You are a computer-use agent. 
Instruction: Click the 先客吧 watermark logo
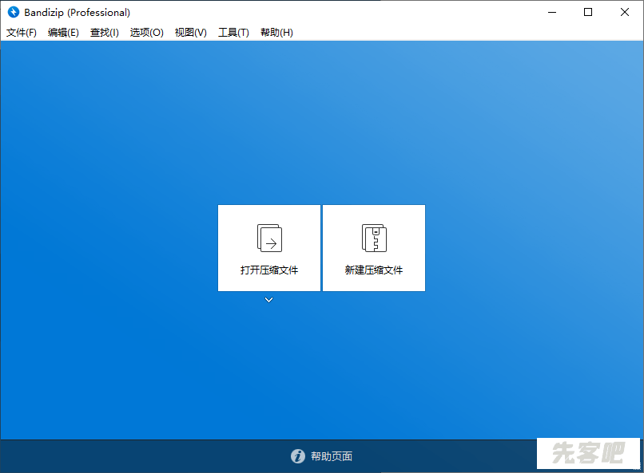tap(590, 455)
